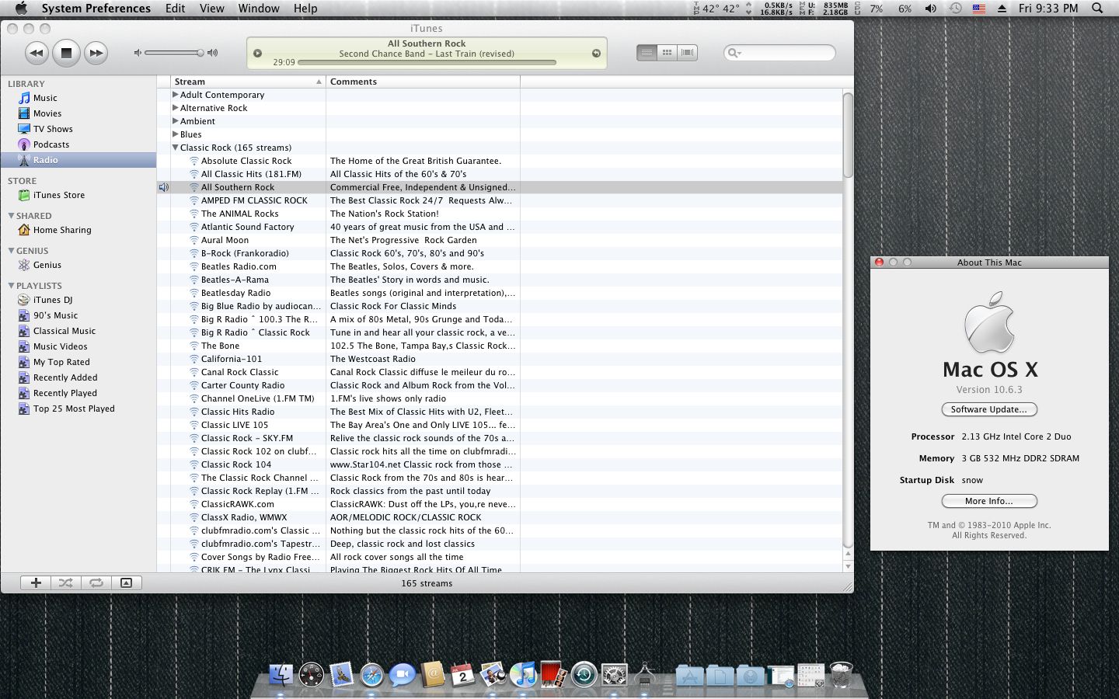
Task: Sort by the Stream column header
Action: [x=248, y=82]
